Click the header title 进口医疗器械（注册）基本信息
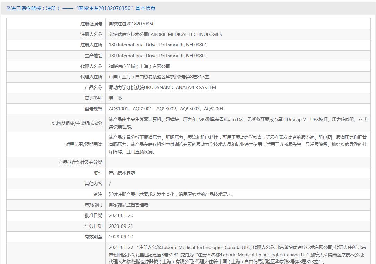Viewport: 376px width, 264px height. [83, 8]
